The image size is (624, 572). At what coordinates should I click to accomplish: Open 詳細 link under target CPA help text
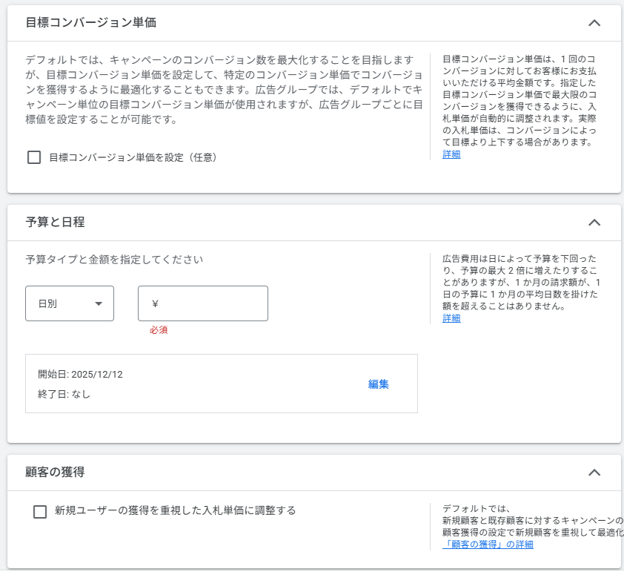click(x=451, y=154)
